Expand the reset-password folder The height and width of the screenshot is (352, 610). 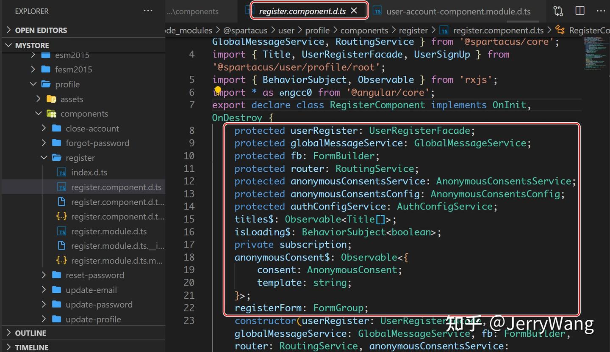[x=44, y=275]
